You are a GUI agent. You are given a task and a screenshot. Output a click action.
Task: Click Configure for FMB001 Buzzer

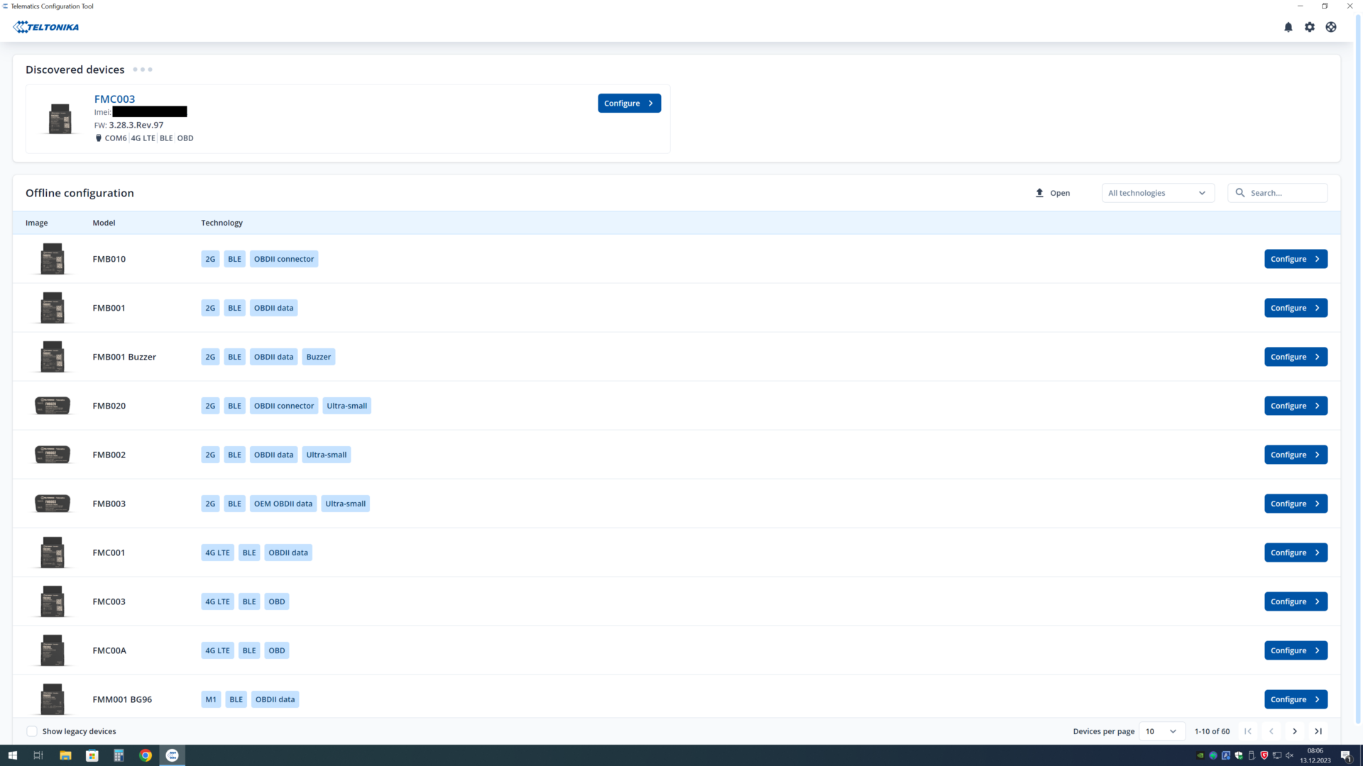tap(1296, 357)
